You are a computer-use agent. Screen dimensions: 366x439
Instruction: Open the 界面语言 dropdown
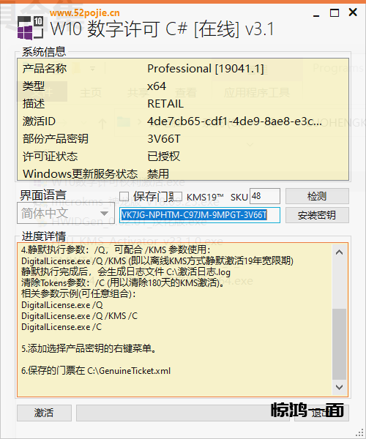pyautogui.click(x=66, y=213)
